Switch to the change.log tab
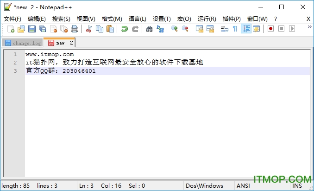 (x=23, y=43)
